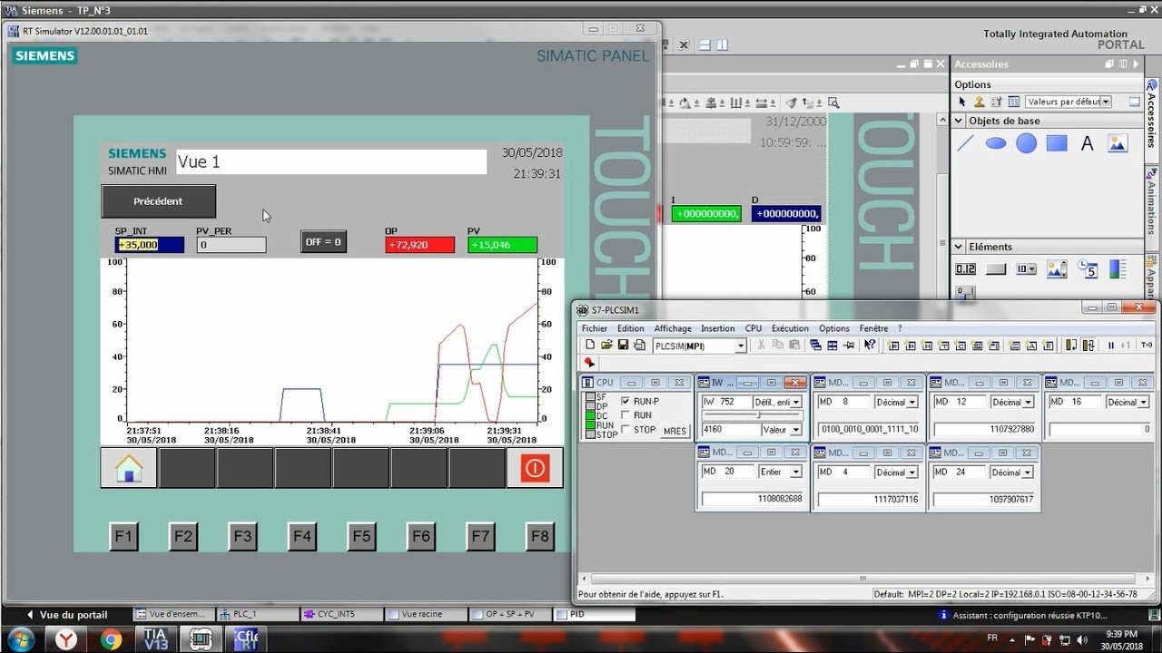Click the IW 752 value slider
Viewport: 1162px width, 653px height.
(752, 415)
